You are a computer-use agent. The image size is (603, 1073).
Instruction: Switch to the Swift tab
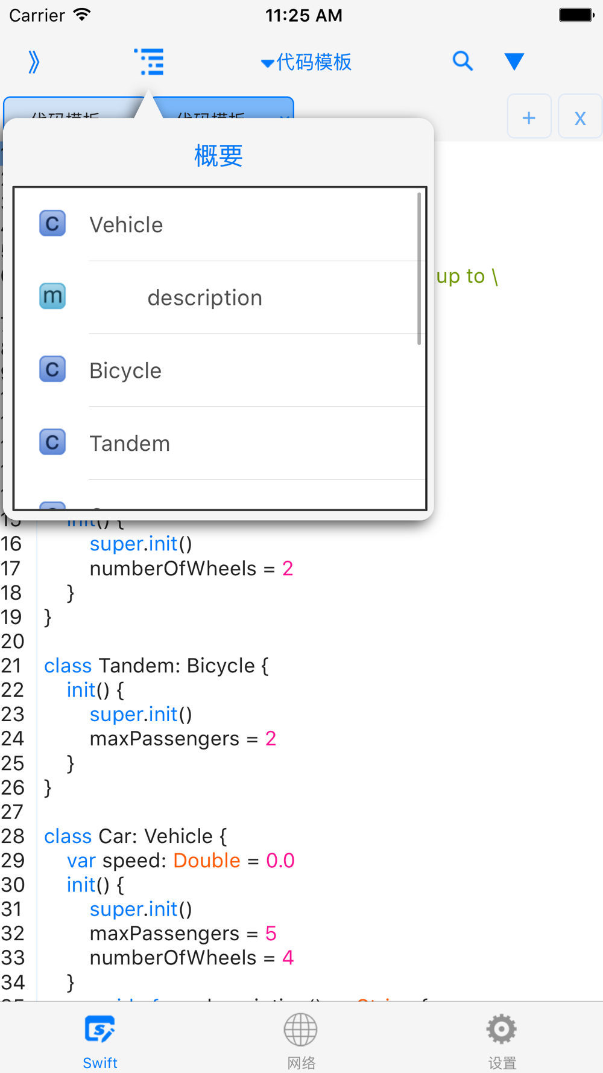pos(100,1039)
